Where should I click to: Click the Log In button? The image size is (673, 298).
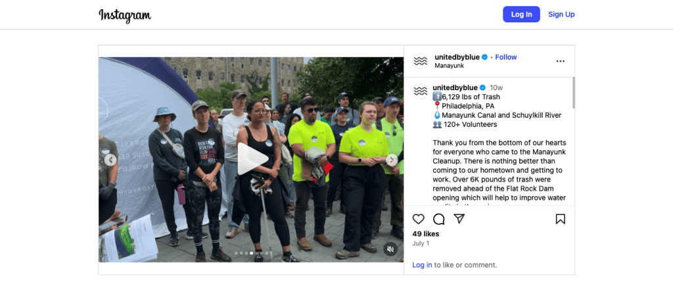[x=521, y=14]
